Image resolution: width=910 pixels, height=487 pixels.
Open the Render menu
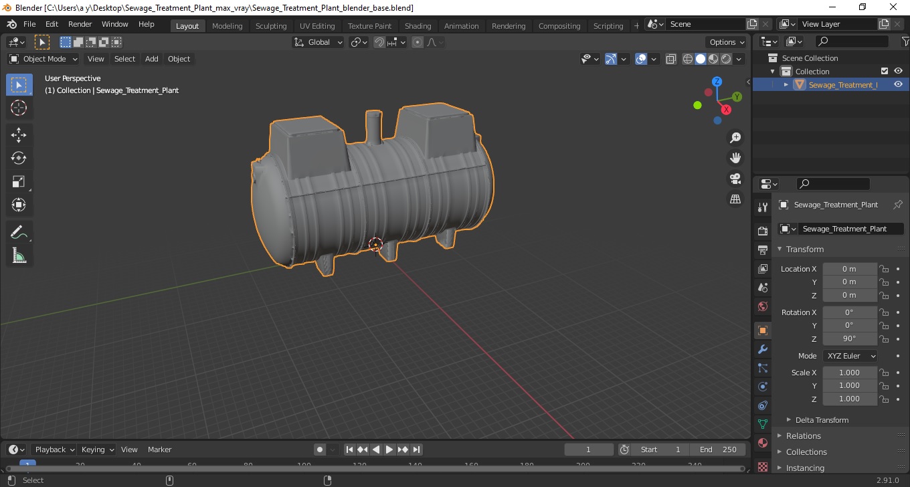pyautogui.click(x=80, y=24)
